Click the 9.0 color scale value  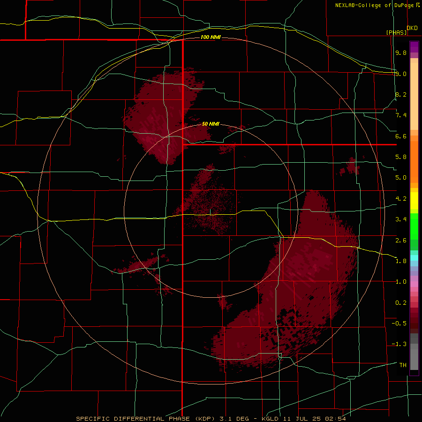tap(401, 74)
